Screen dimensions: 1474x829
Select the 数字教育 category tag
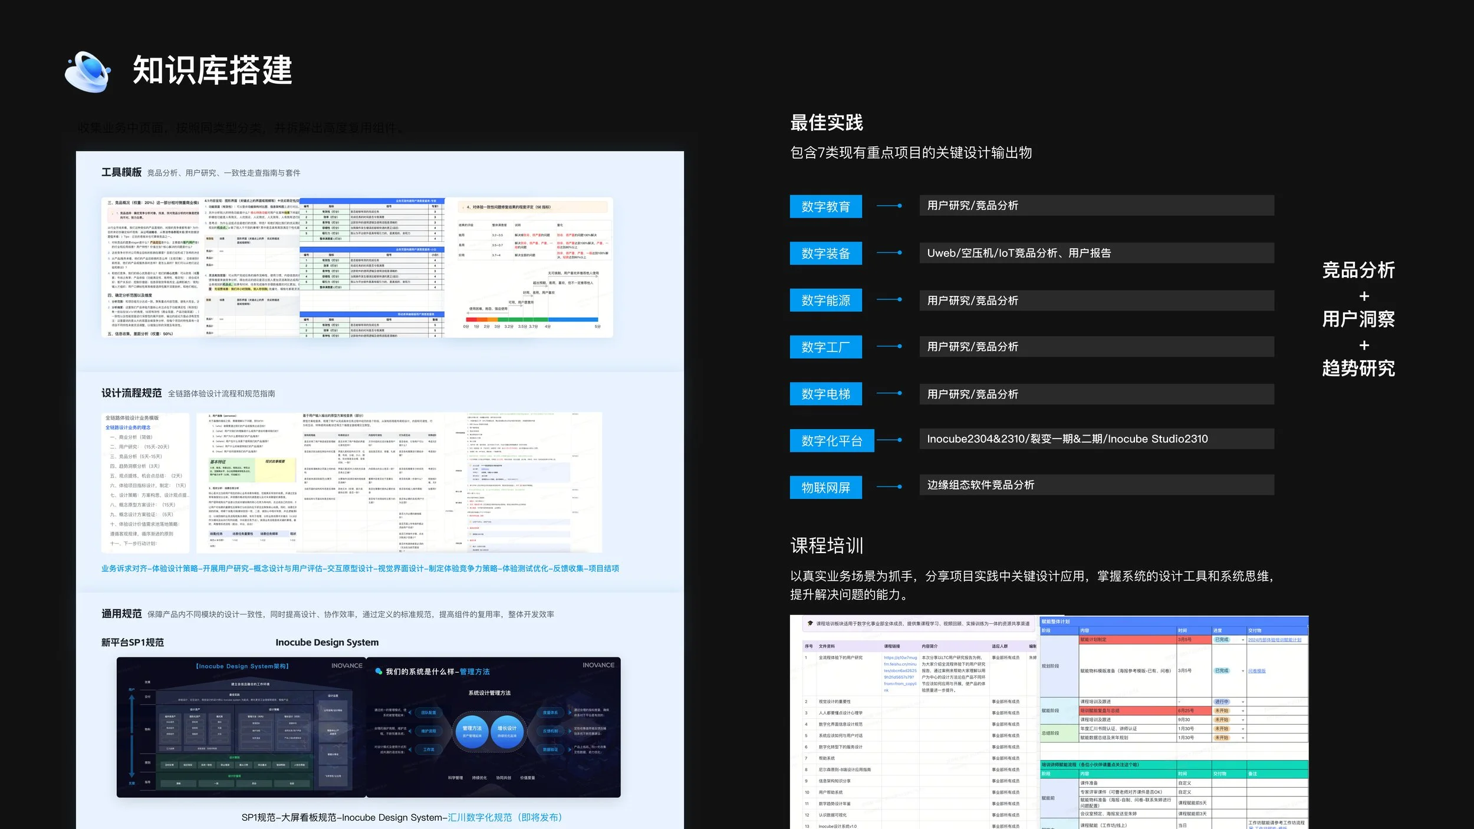coord(825,206)
